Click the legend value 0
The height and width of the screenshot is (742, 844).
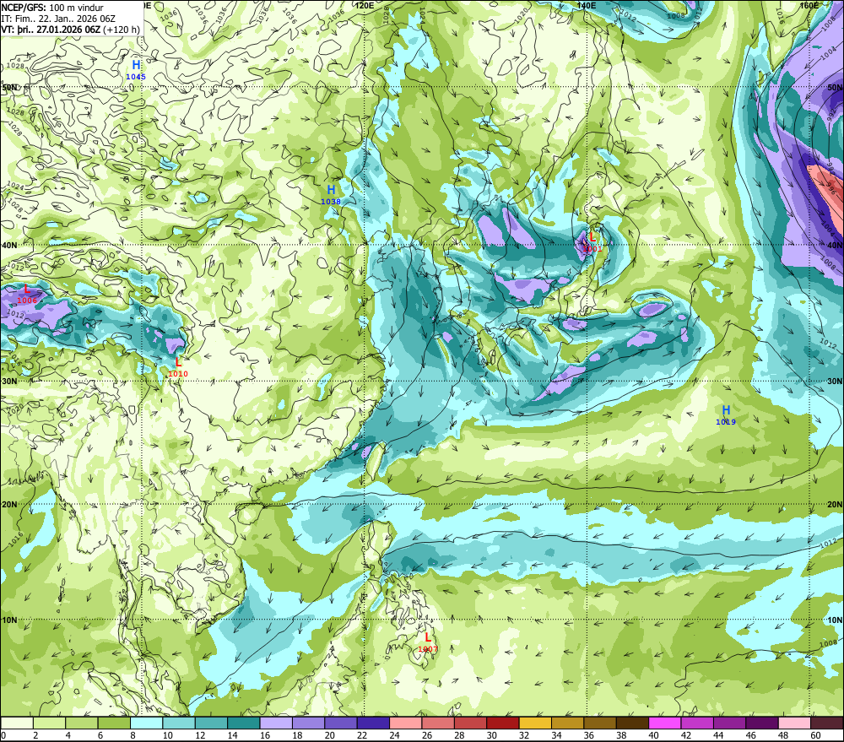click(x=3, y=735)
